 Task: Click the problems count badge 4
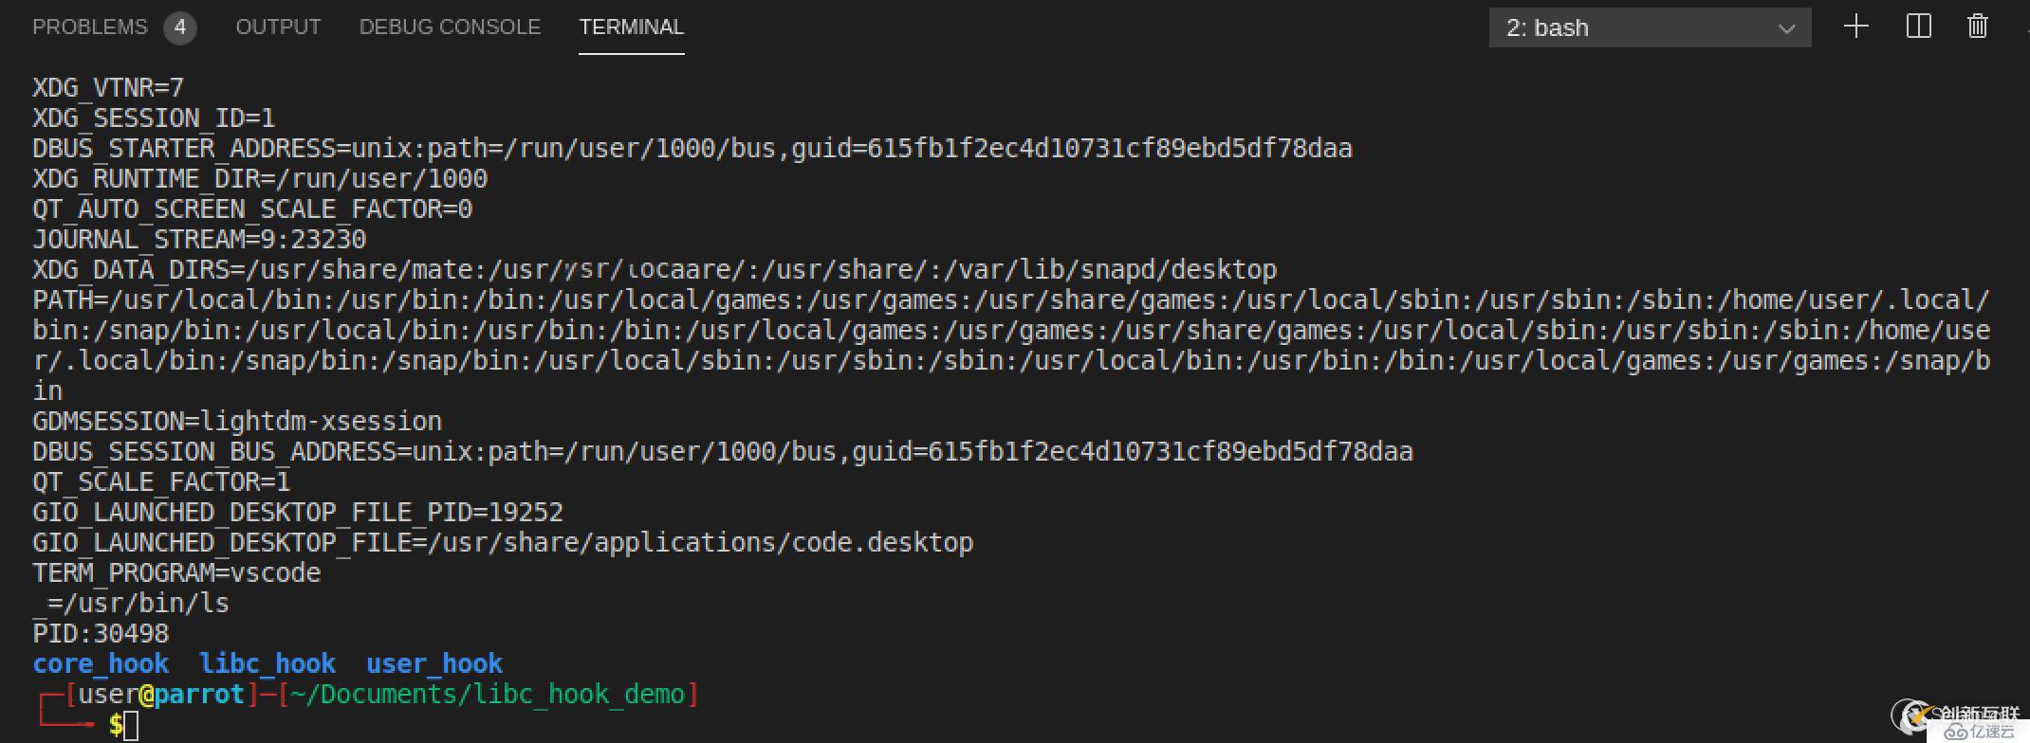point(179,27)
